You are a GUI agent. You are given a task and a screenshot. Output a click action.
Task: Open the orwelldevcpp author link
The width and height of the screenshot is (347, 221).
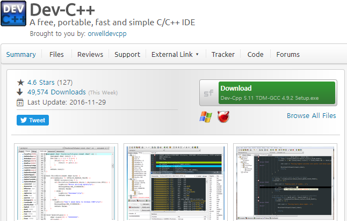click(107, 34)
